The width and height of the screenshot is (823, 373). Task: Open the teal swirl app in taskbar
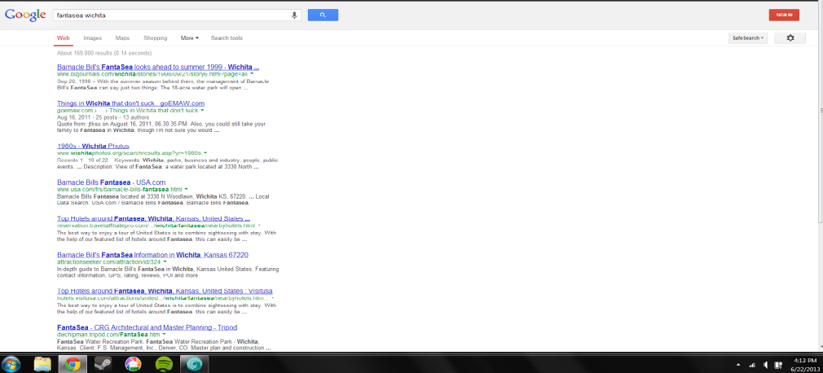[195, 363]
